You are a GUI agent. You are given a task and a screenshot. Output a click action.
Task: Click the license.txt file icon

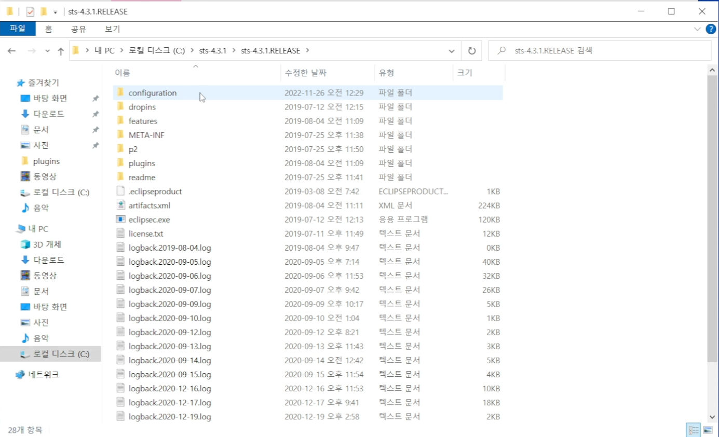120,234
